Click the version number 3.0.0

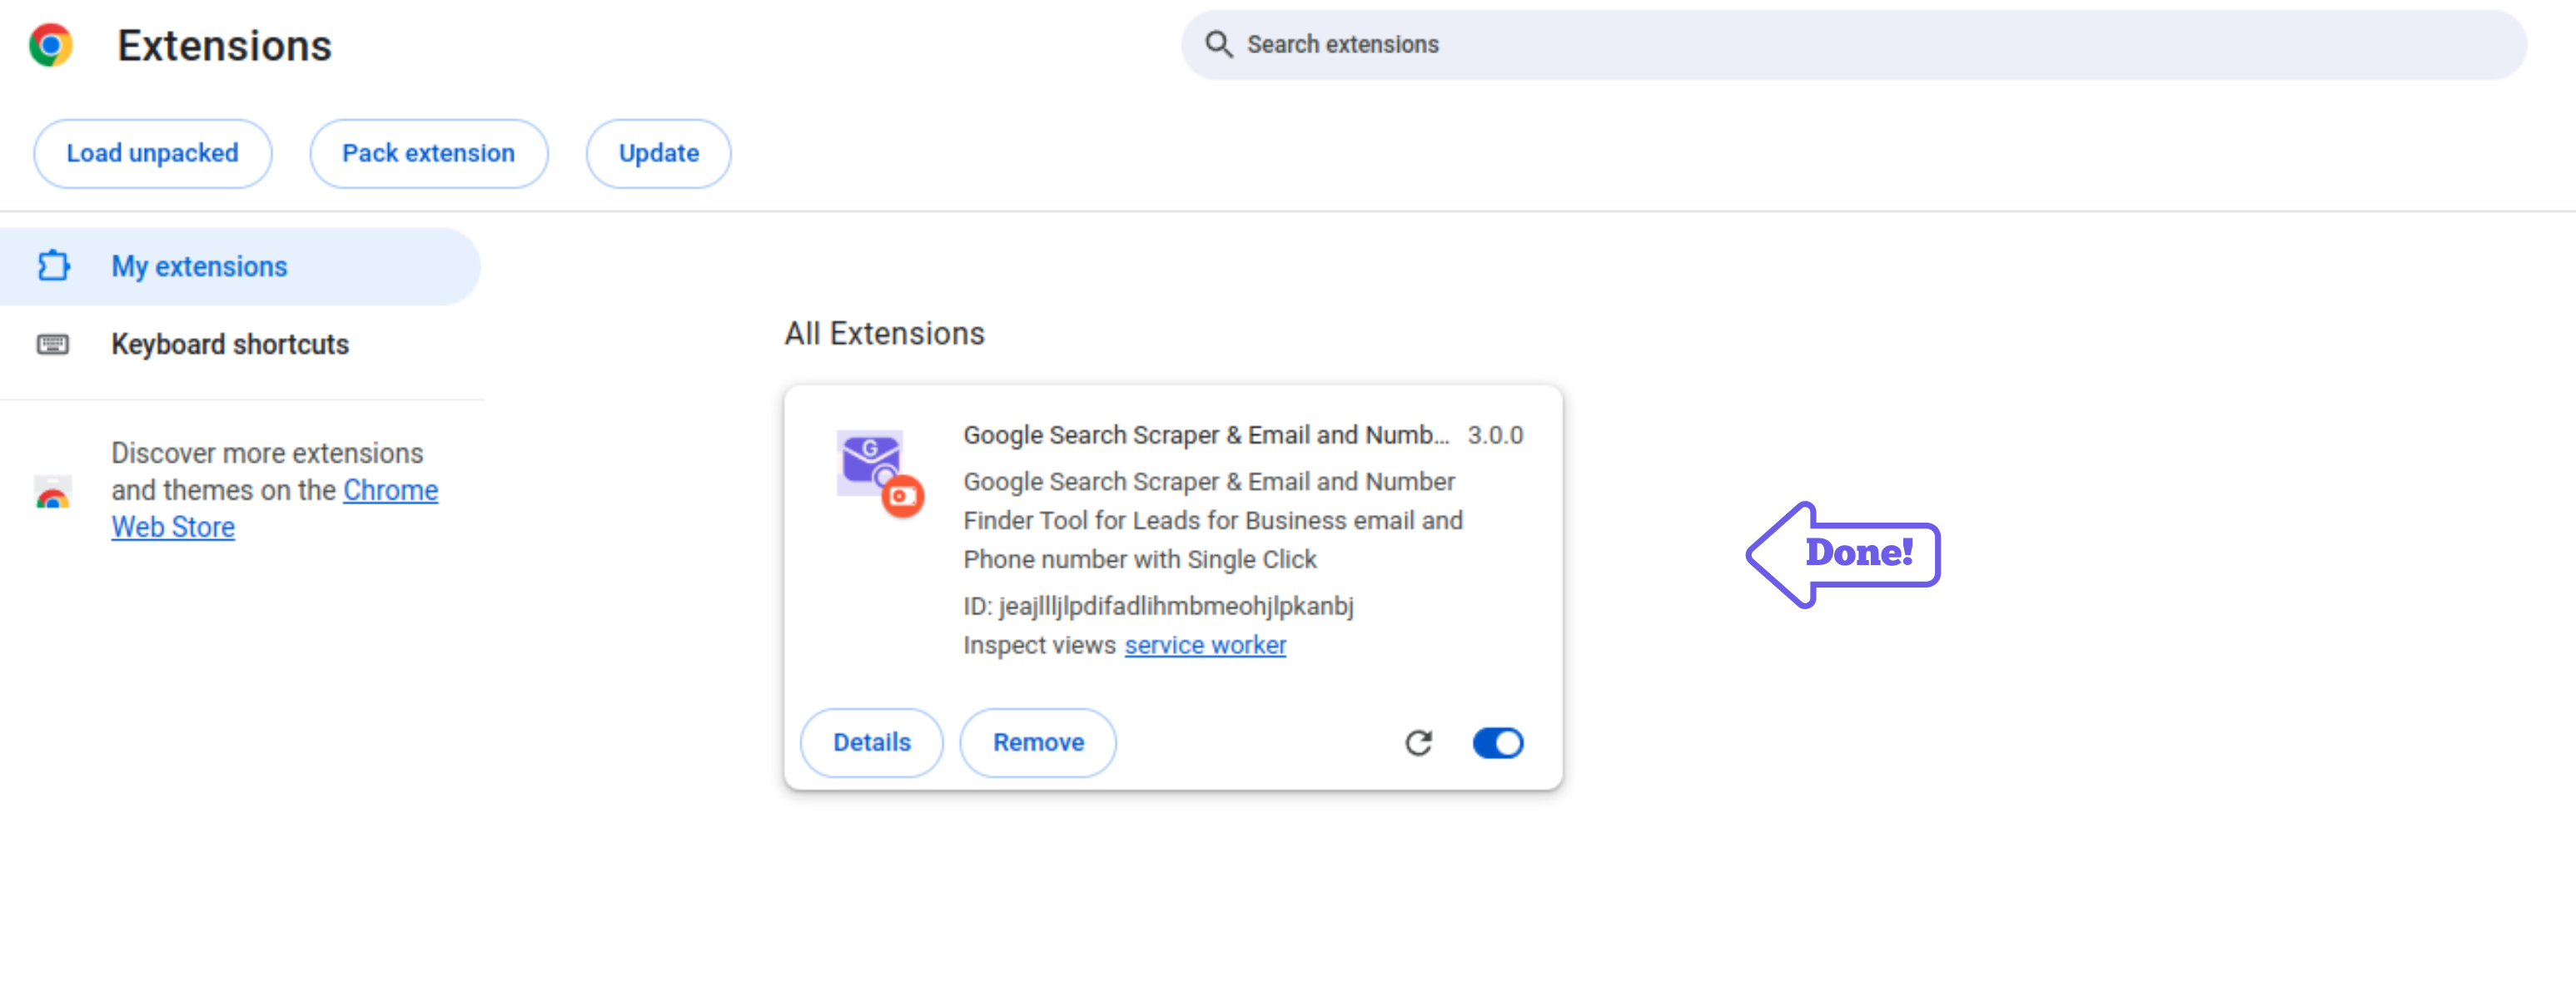(x=1495, y=435)
